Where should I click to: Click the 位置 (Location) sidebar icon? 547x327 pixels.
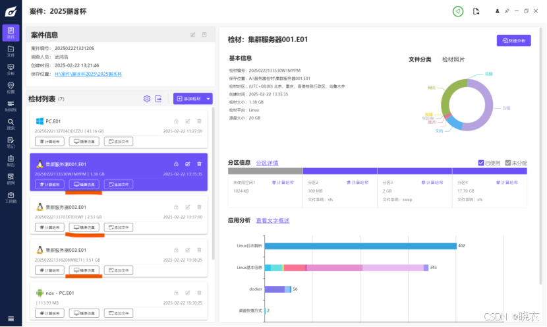coord(11,88)
